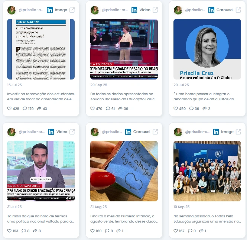Image resolution: width=247 pixels, height=240 pixels.
Task: Click caption 'Investir na reprovação dos estudantes'
Action: click(x=41, y=94)
